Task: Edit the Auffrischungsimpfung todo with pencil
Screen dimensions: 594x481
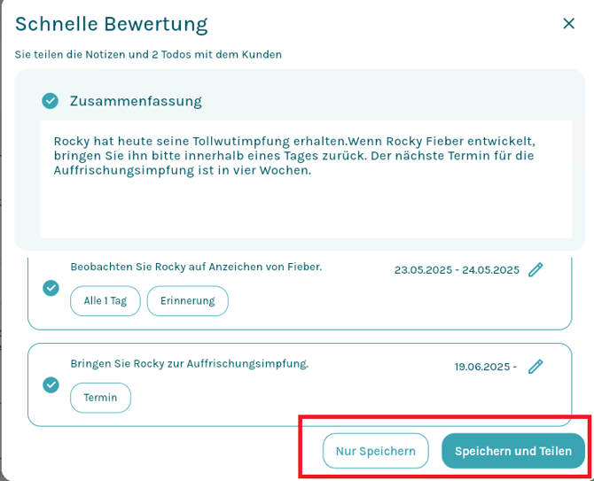Action: coord(535,366)
